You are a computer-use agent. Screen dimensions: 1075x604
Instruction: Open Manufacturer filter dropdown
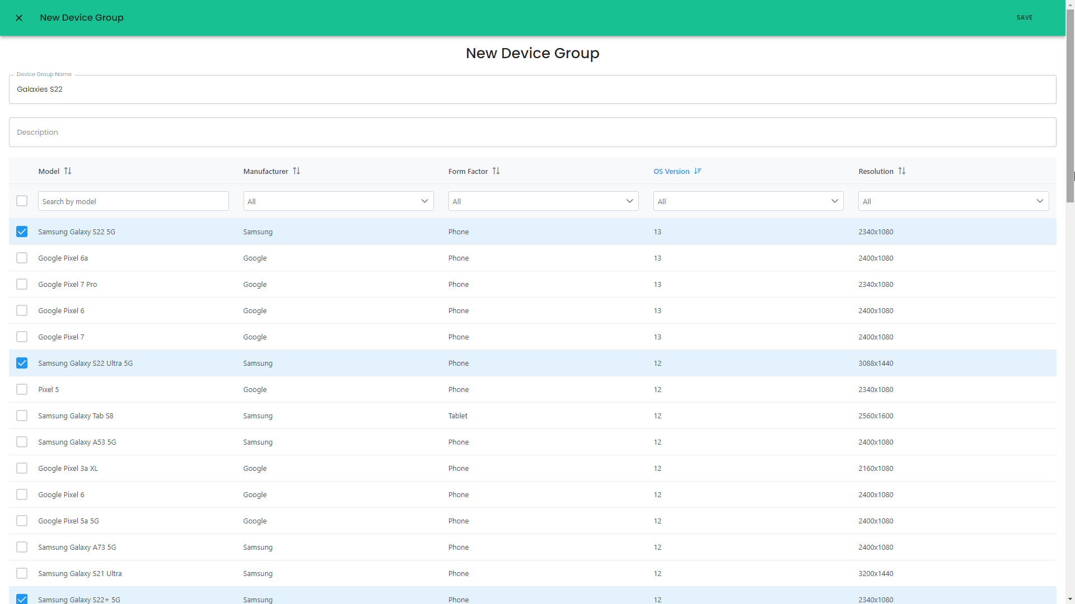338,201
